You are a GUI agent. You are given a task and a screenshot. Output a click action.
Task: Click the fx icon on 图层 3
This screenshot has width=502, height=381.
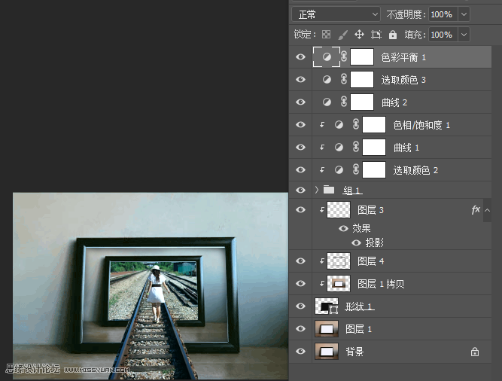point(476,210)
